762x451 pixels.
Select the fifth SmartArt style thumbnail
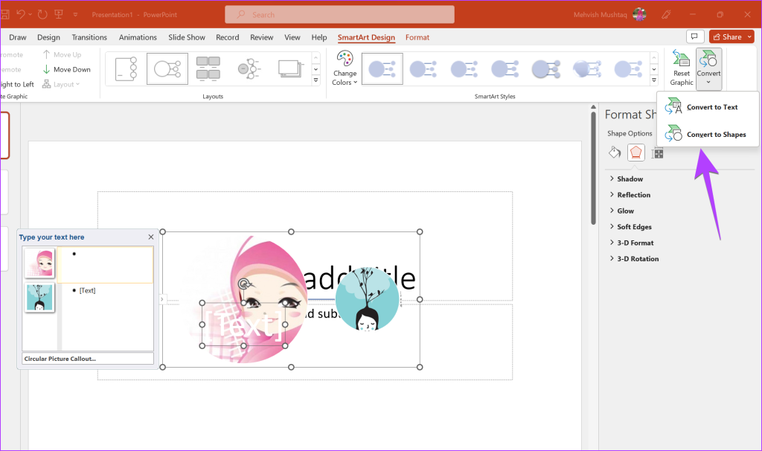(x=545, y=68)
